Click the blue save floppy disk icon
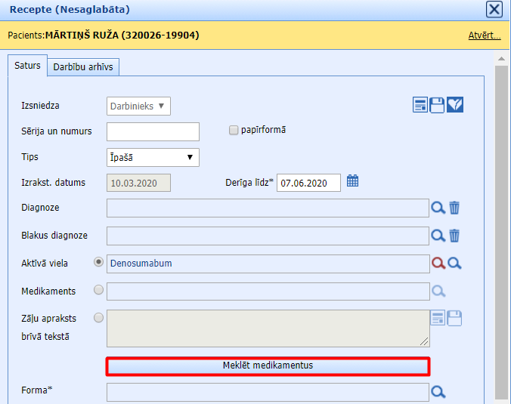The image size is (511, 404). [x=438, y=105]
